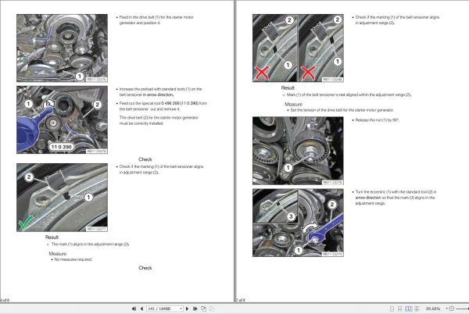
Task: Click the zoom percentage 89.68%
Action: coord(433,309)
